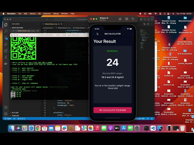This screenshot has height=145, width=194.
Task: Click the date and time in menu bar
Action: [x=184, y=14]
